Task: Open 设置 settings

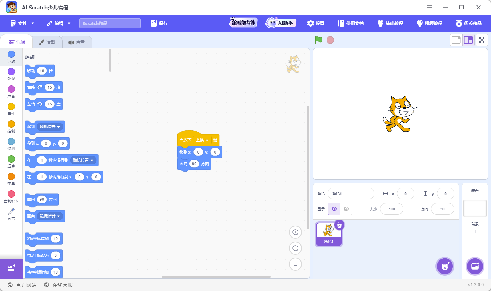Action: [316, 23]
